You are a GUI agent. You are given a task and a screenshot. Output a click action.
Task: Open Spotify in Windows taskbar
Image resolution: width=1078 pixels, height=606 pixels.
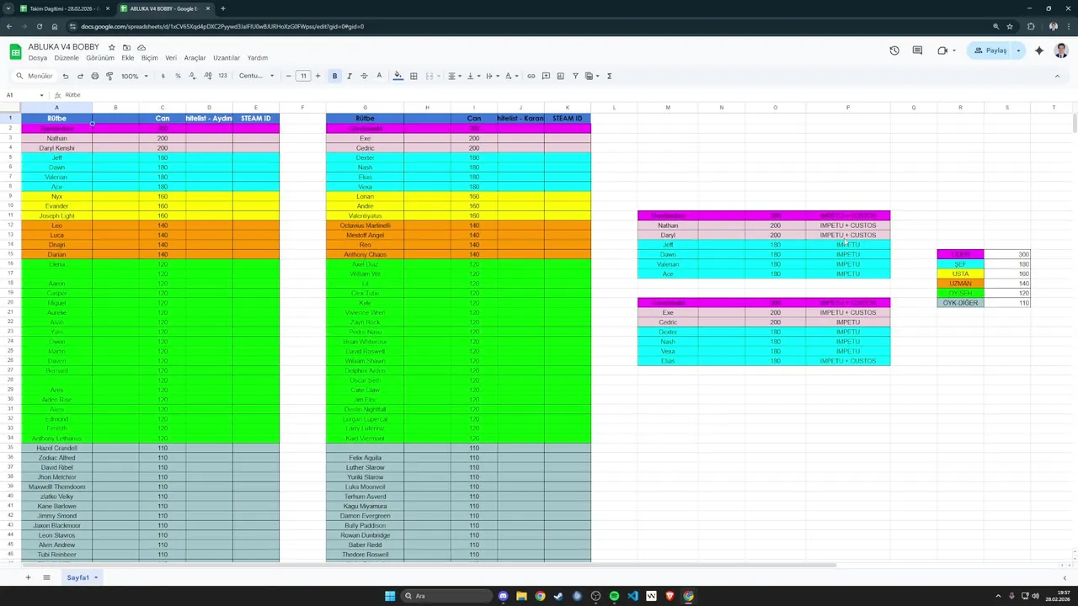coord(614,596)
